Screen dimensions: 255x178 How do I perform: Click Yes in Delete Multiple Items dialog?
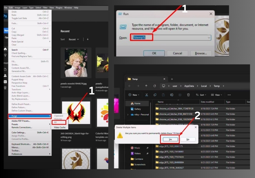(x=170, y=139)
